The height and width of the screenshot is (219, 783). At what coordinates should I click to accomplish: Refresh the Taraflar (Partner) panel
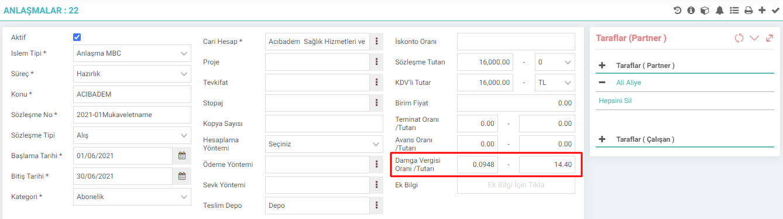pos(739,38)
